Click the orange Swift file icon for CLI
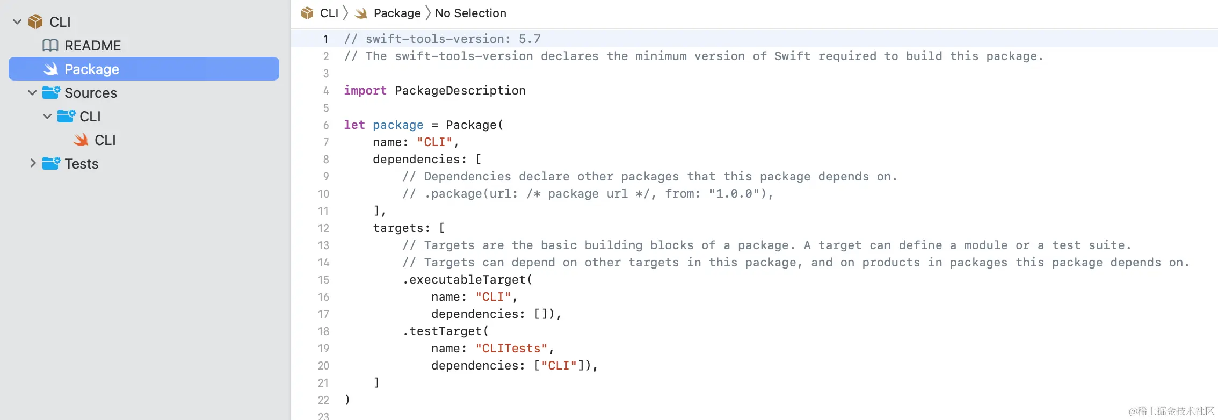Image resolution: width=1218 pixels, height=420 pixels. click(81, 140)
